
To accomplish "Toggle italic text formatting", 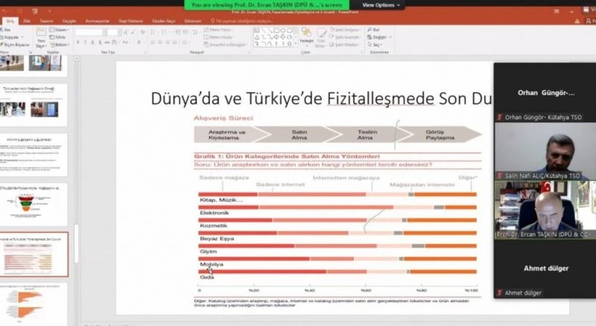I will coord(83,43).
